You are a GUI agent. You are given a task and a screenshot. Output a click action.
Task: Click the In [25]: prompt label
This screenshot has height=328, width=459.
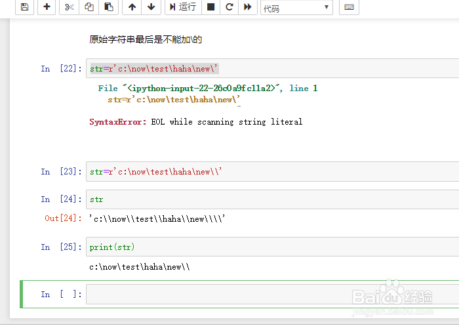point(61,247)
